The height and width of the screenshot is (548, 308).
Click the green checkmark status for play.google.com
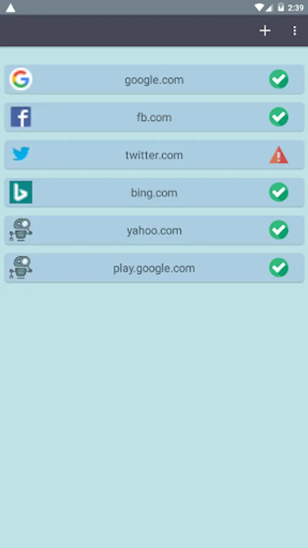[x=279, y=268]
